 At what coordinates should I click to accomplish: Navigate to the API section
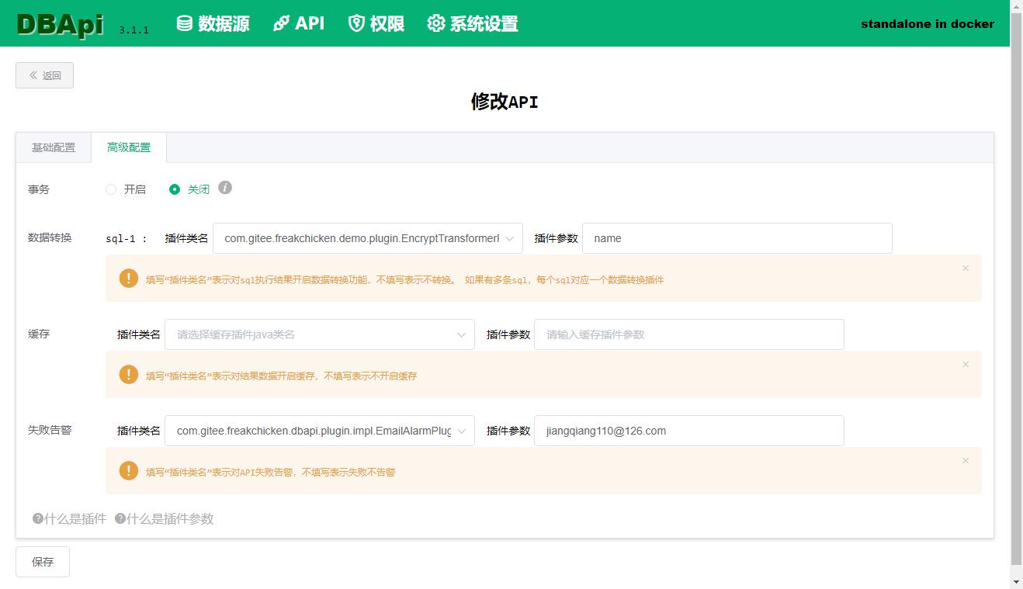(299, 24)
